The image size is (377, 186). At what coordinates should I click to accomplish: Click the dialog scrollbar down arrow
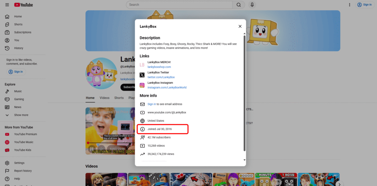[244, 160]
